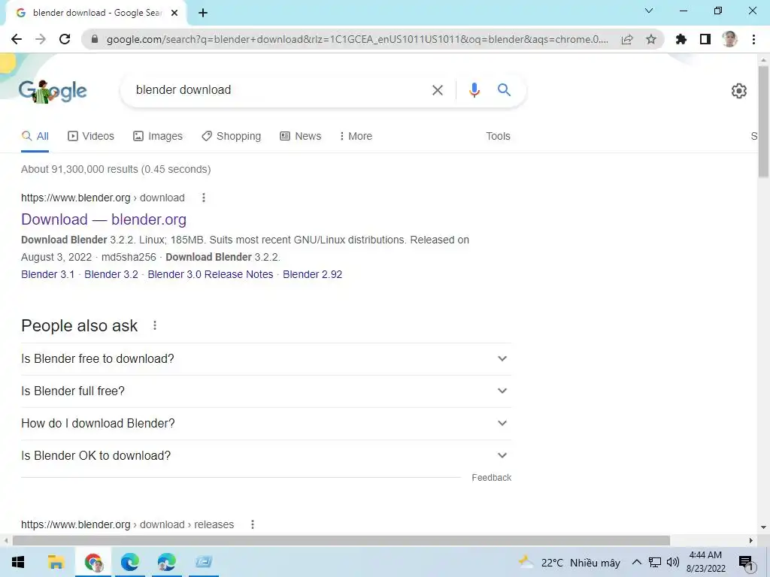This screenshot has height=577, width=770.
Task: Expand Is Blender full free question
Action: [266, 391]
